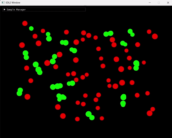
Task: Pick the large red circle farthest right at top
Action: [x=155, y=36]
